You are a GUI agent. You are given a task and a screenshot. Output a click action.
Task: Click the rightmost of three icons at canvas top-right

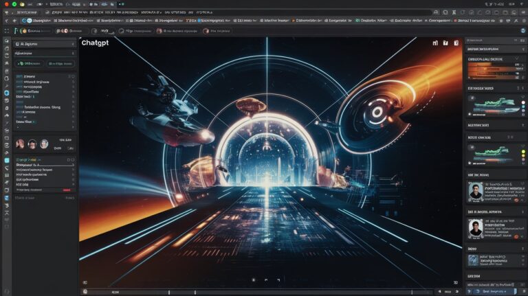456,43
